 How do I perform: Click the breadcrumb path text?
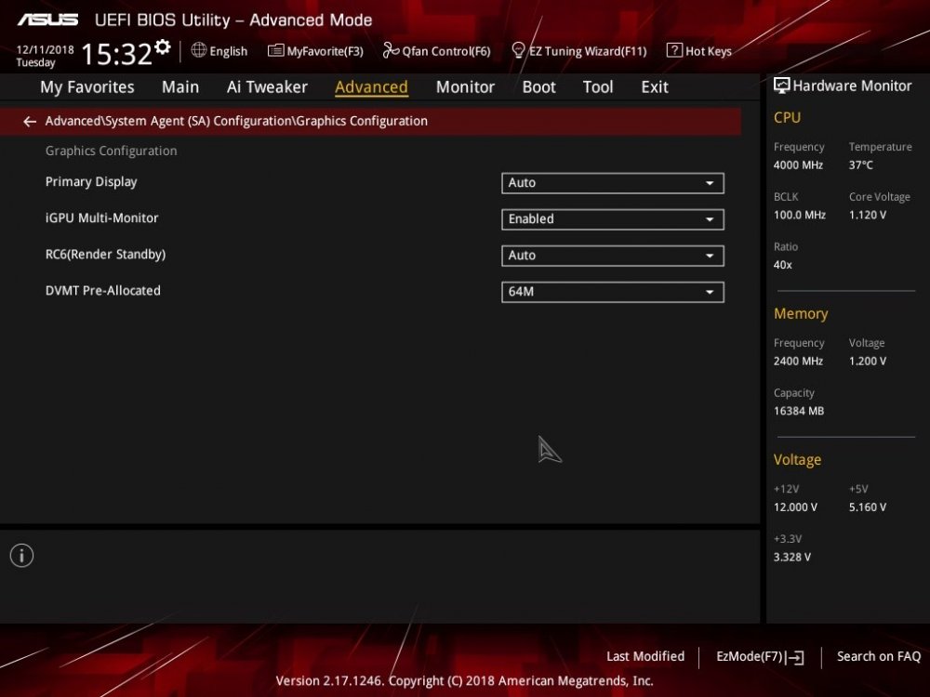click(236, 121)
